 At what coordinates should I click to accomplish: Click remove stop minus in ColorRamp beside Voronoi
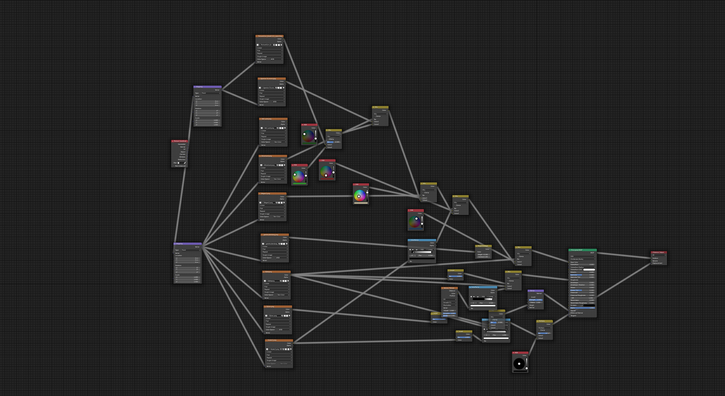tap(474, 296)
